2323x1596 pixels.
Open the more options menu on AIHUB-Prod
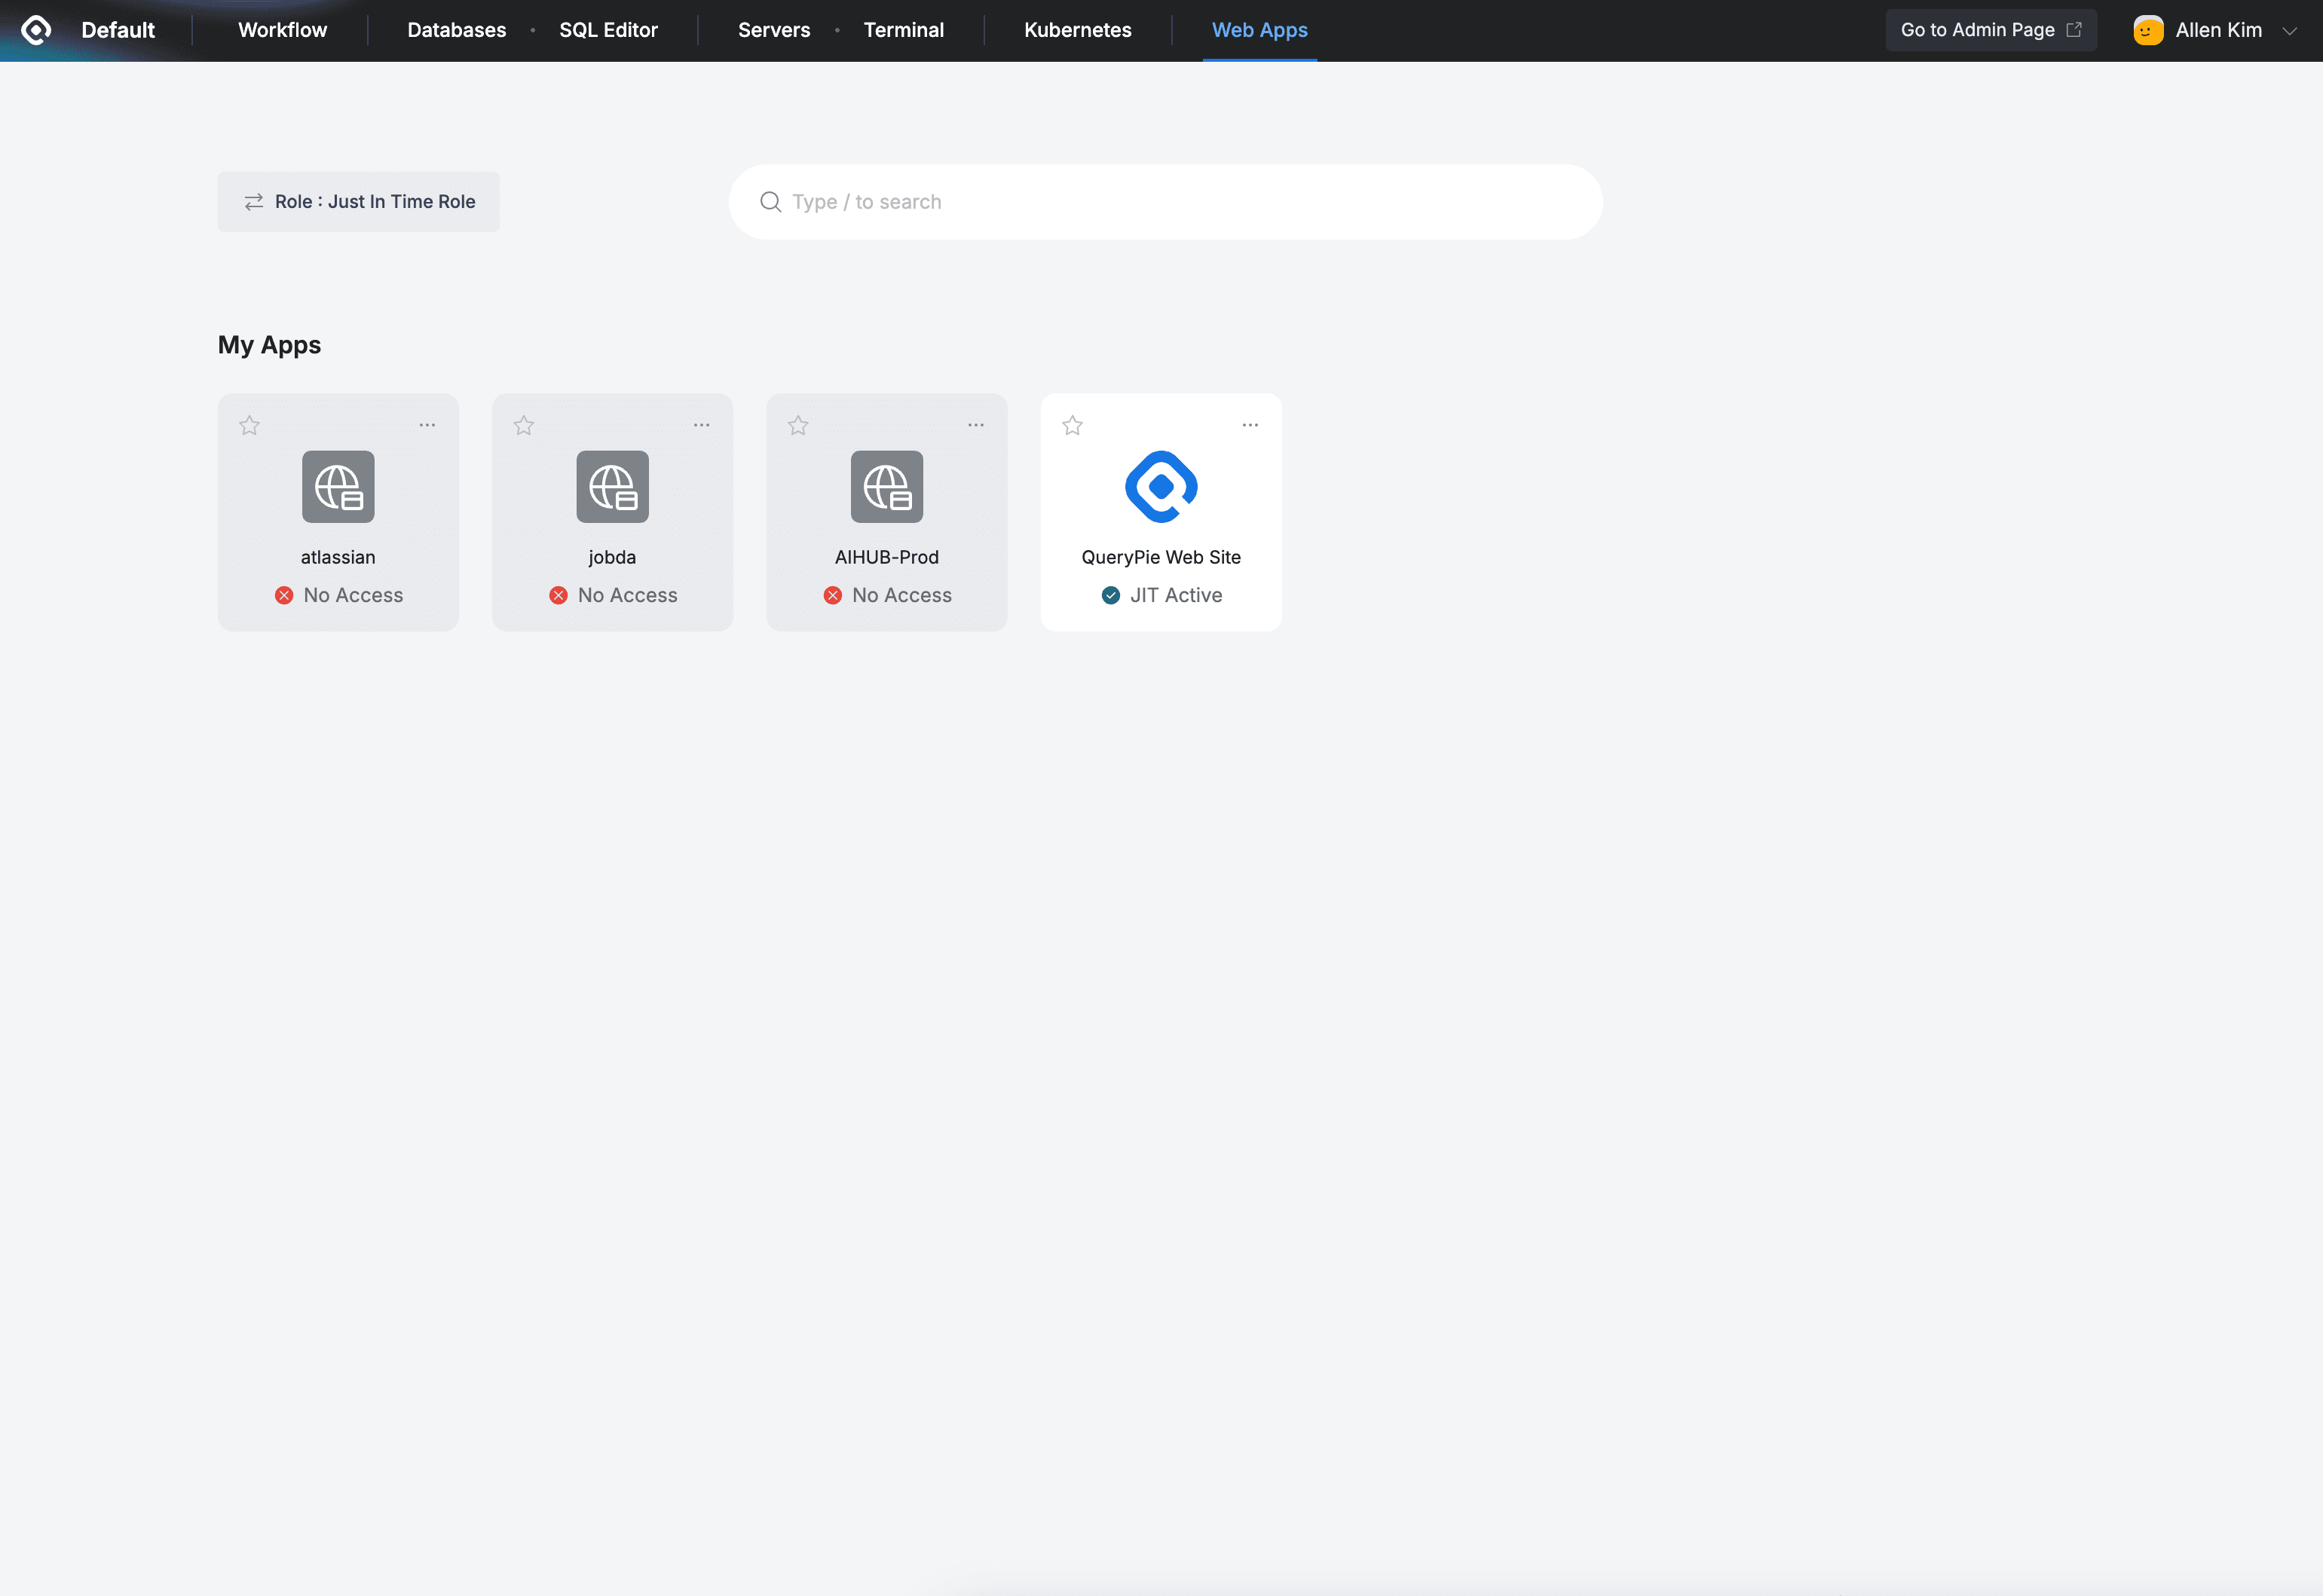pyautogui.click(x=976, y=425)
